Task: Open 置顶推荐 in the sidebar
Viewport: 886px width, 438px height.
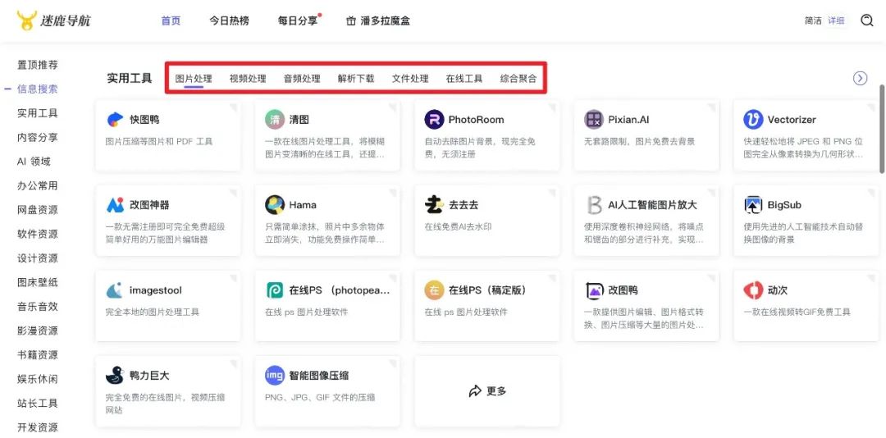Action: [37, 65]
